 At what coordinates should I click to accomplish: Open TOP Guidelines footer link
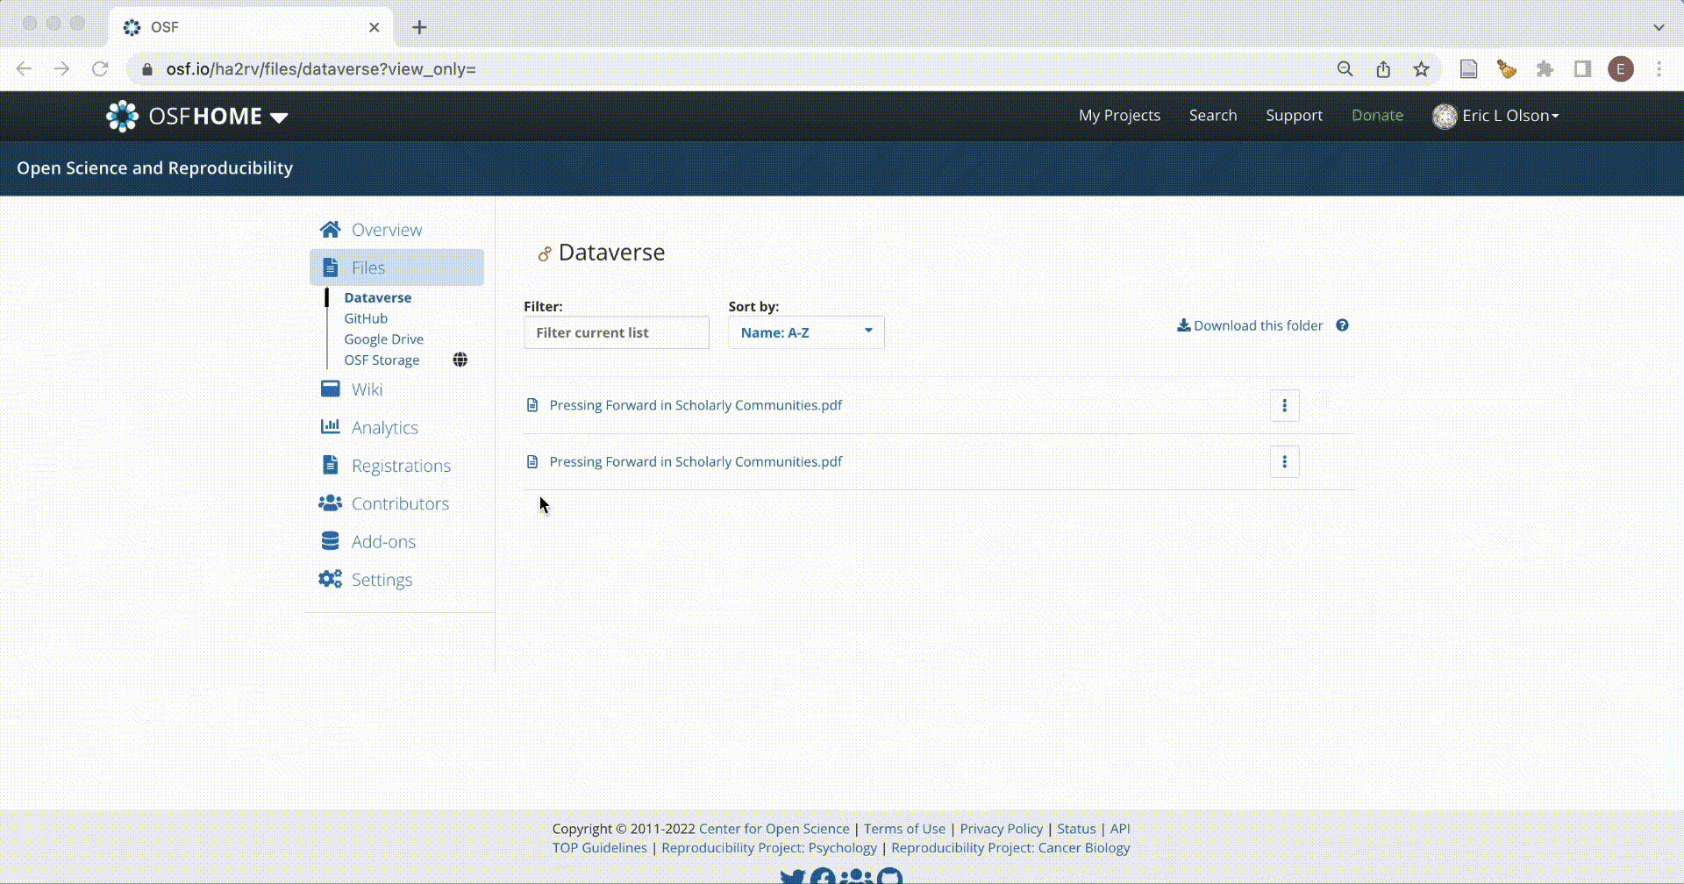click(599, 848)
